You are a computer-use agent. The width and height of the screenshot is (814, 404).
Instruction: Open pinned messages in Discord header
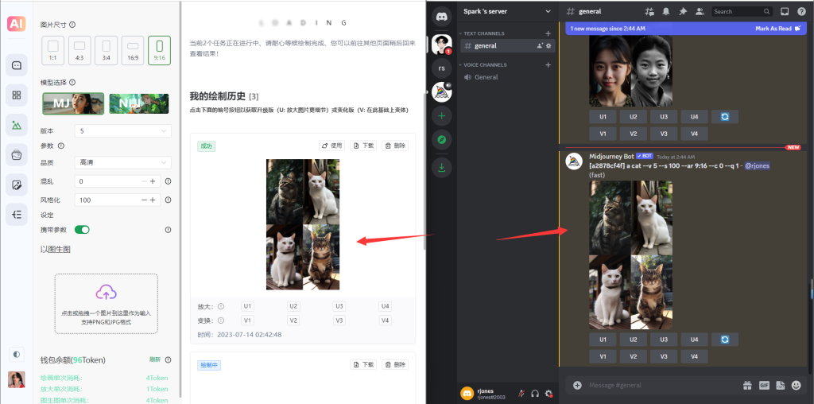point(683,11)
